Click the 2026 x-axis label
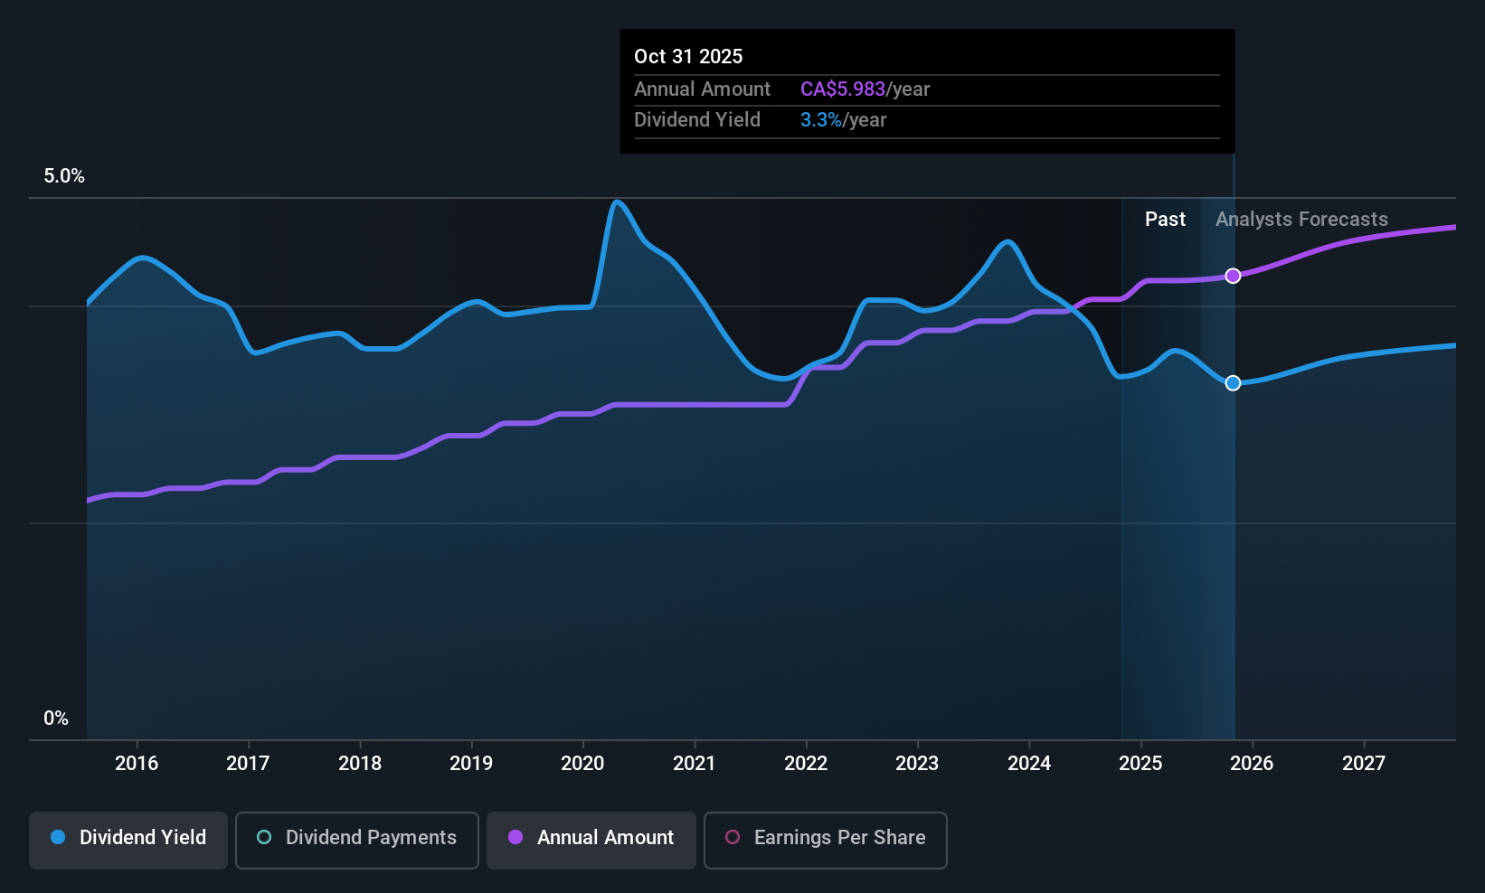 [1253, 764]
